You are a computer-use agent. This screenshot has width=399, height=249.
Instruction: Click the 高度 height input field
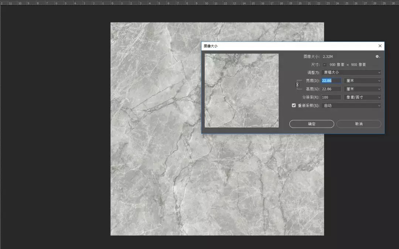pos(331,89)
